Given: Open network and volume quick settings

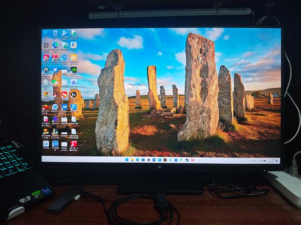Looking at the screenshot, I should click(262, 160).
